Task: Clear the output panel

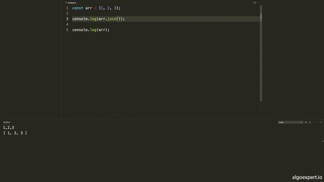Action: pos(306,122)
